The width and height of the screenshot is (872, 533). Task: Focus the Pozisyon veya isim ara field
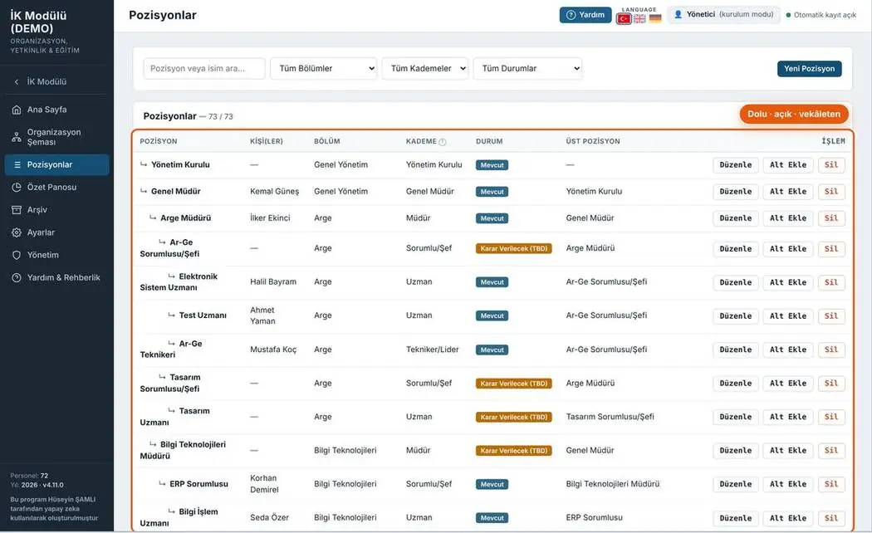click(204, 68)
